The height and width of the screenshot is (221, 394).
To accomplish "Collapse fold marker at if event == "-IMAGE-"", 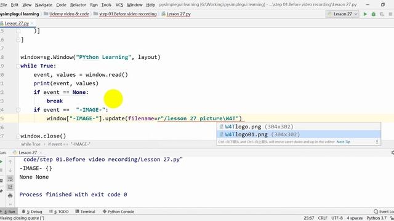I will [x=18, y=110].
